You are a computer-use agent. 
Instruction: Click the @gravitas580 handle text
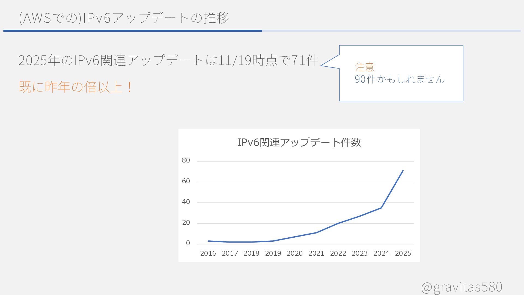click(x=461, y=287)
